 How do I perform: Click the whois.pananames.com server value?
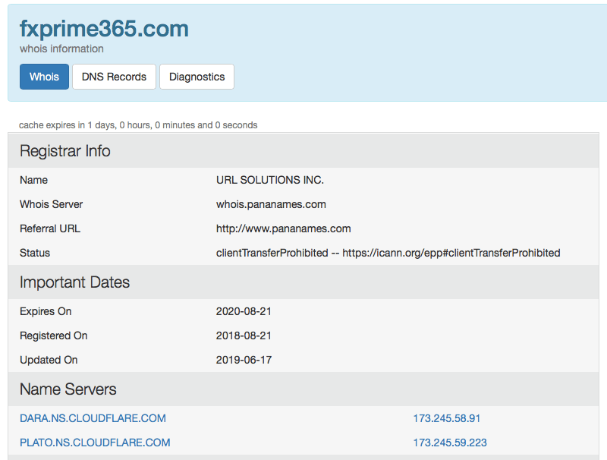point(271,204)
